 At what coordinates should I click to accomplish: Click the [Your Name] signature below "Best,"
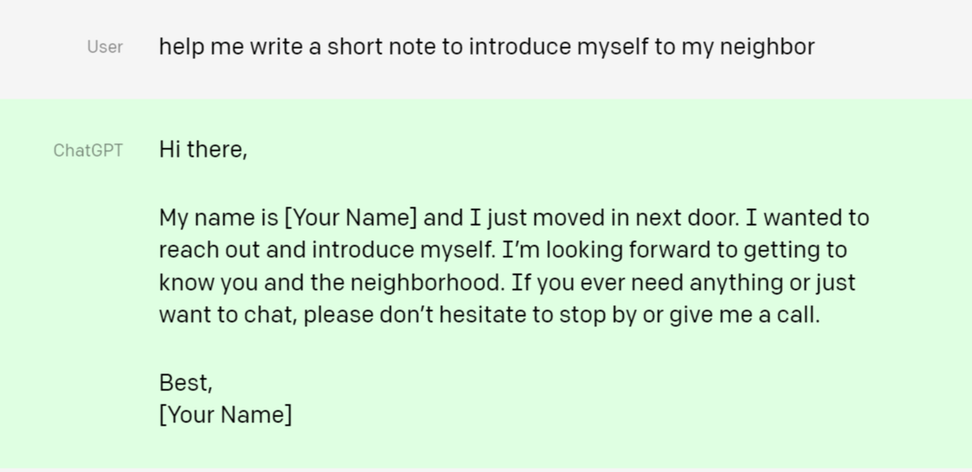point(225,415)
